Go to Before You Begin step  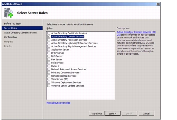pyautogui.click(x=13, y=24)
